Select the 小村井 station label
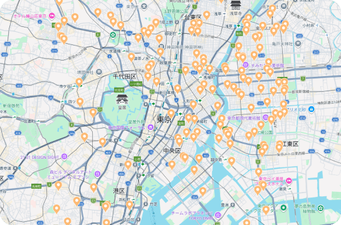Image resolution: width=341 pixels, height=225 pixels. (308, 26)
